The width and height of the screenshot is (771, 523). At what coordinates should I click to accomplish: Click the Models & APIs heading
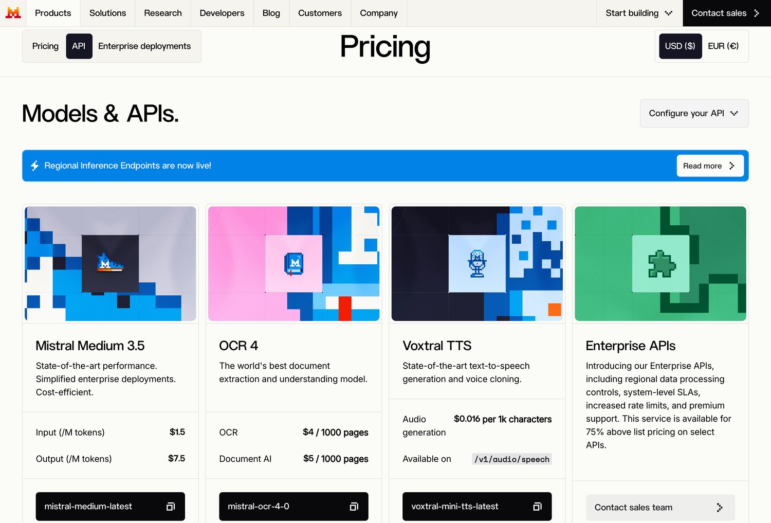(100, 114)
